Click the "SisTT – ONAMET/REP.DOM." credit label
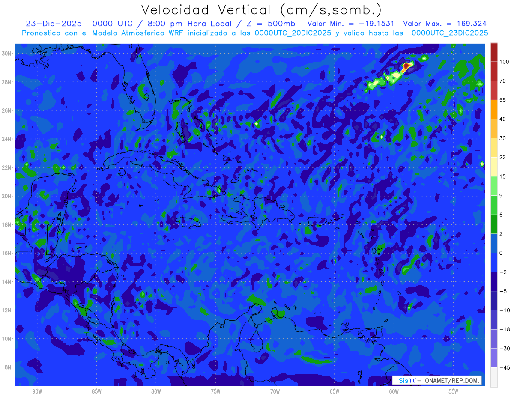Viewport: 514px width, 397px height. [x=437, y=380]
